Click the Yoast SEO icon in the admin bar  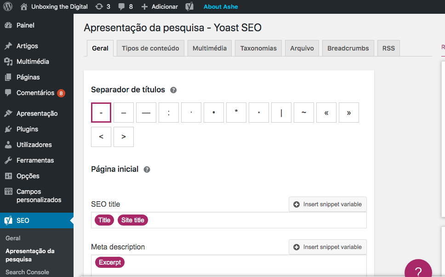point(188,6)
